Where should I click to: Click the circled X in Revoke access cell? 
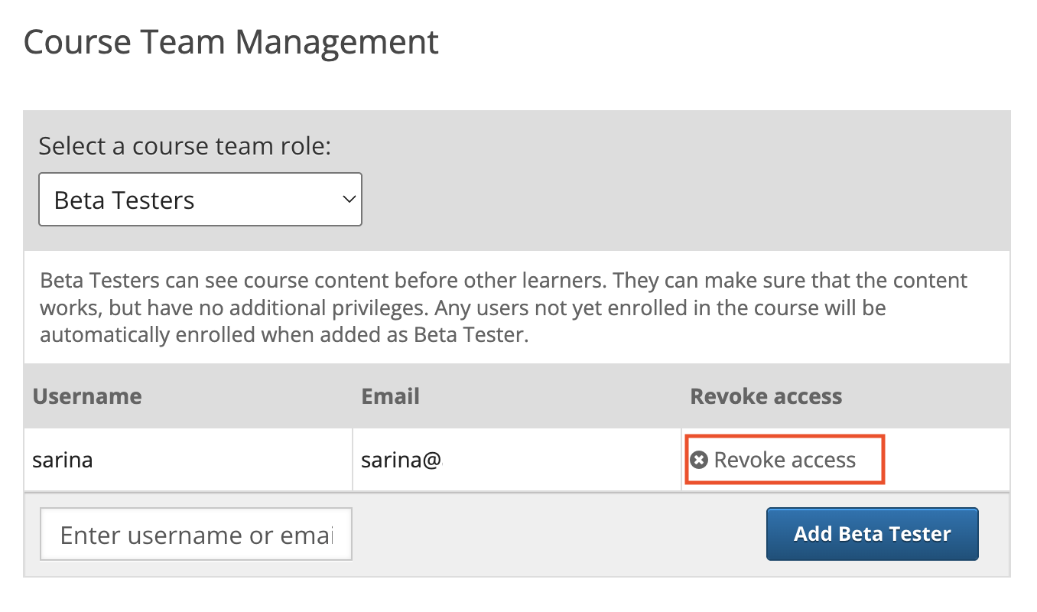(x=697, y=460)
